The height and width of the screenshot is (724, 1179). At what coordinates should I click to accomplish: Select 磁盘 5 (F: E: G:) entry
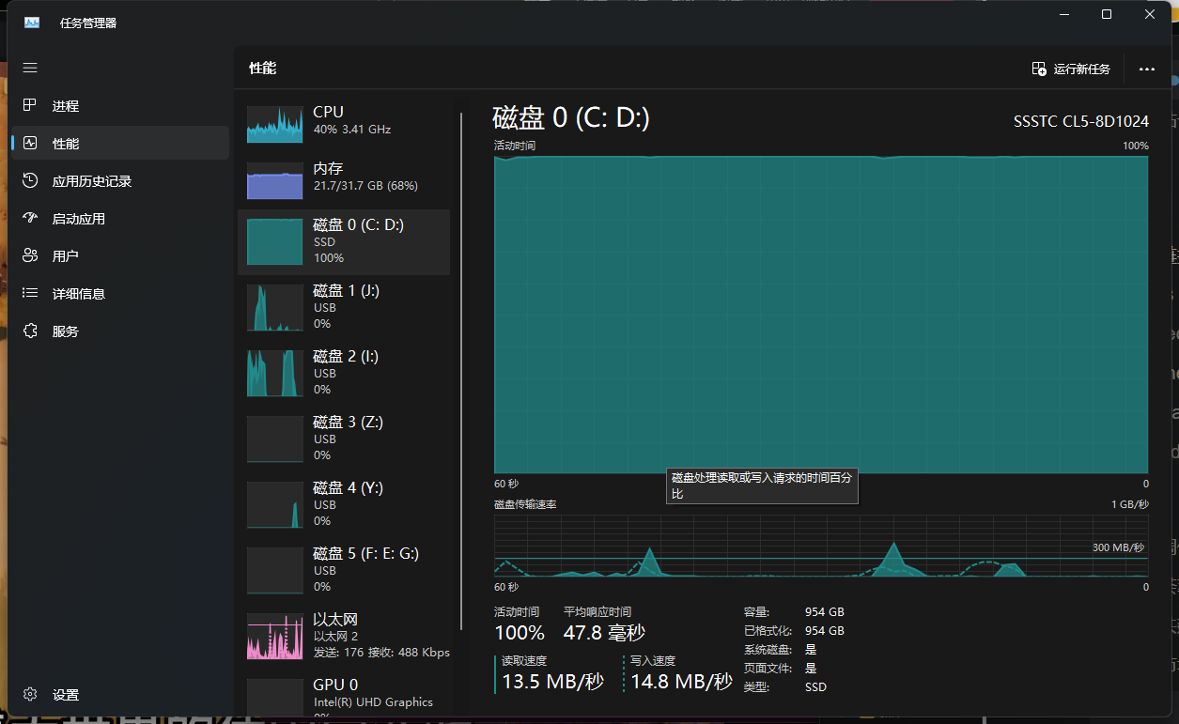(x=344, y=571)
